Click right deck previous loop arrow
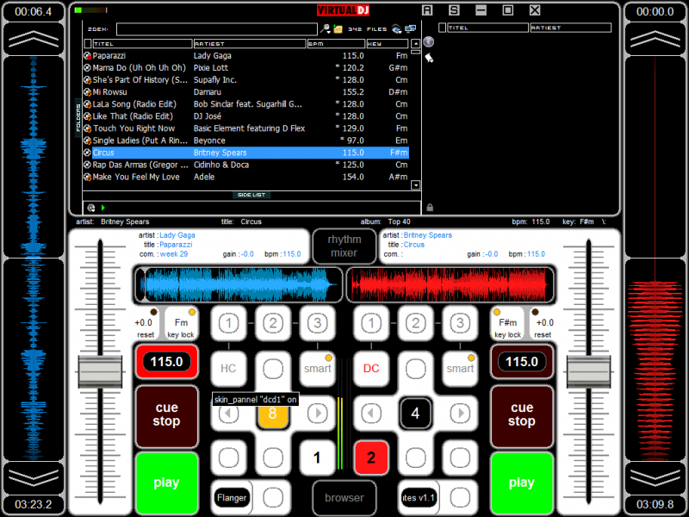 click(371, 414)
